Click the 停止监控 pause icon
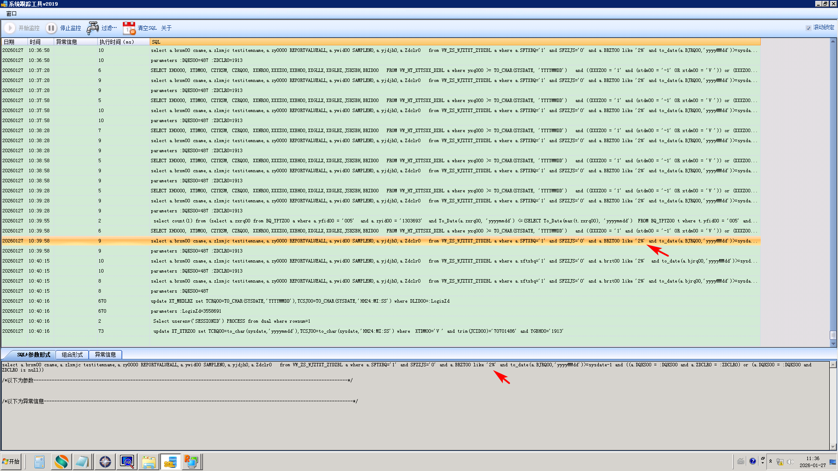The width and height of the screenshot is (838, 471). click(51, 28)
